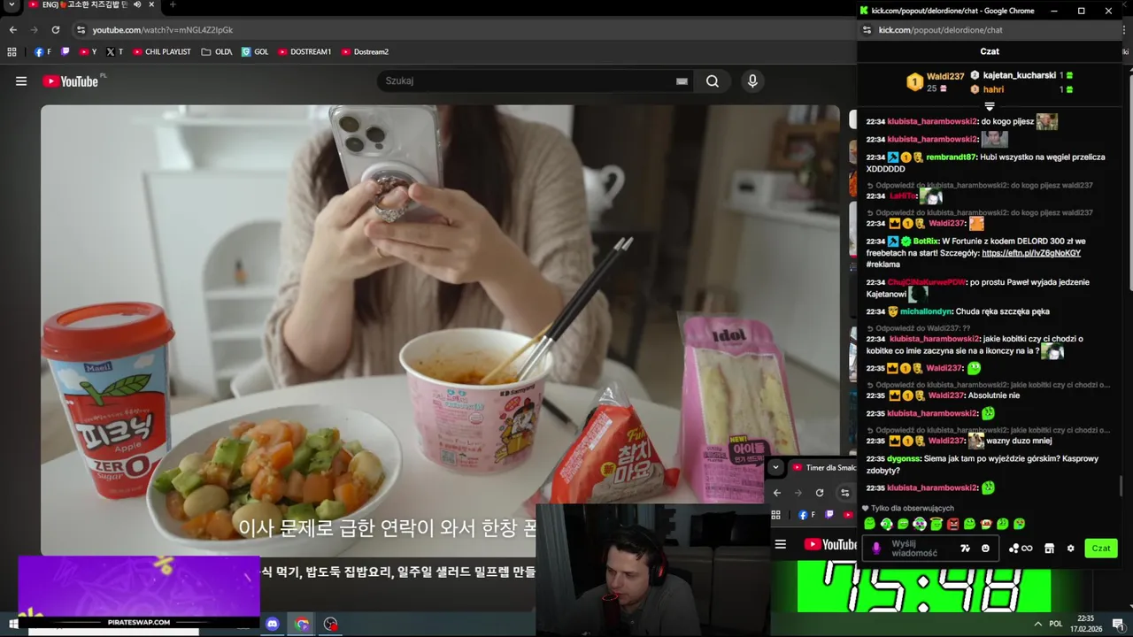Screen dimensions: 1133x637
Task: Open the CHIL PLAYLIST bookmark
Action: (162, 52)
